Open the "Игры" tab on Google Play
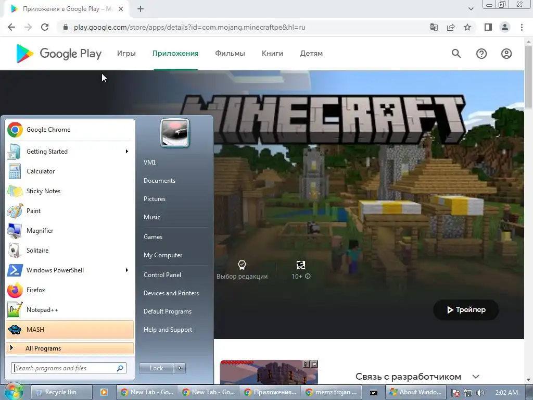The width and height of the screenshot is (533, 400). [126, 54]
